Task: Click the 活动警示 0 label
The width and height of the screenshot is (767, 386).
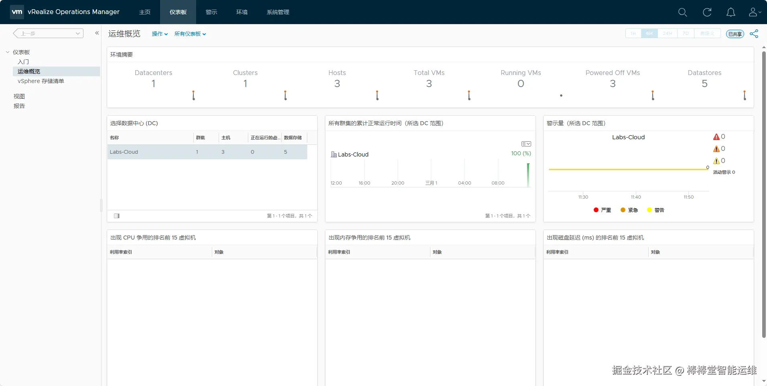Action: pyautogui.click(x=724, y=172)
